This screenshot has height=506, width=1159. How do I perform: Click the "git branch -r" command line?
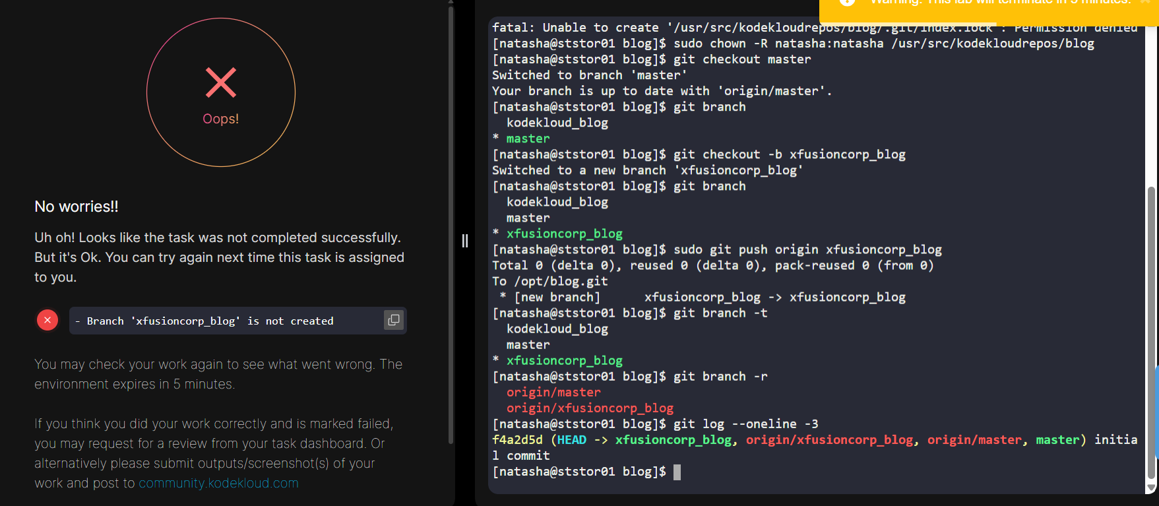click(x=720, y=377)
